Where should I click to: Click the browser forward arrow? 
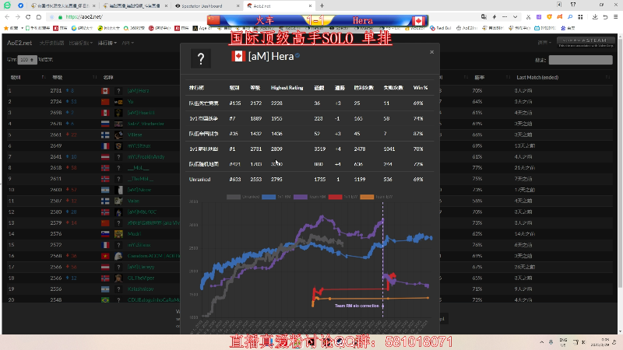click(x=17, y=17)
